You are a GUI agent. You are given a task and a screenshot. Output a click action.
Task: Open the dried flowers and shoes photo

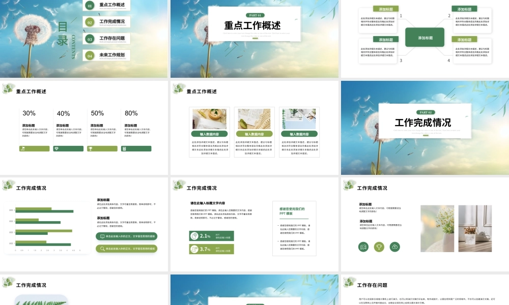pyautogui.click(x=475, y=229)
